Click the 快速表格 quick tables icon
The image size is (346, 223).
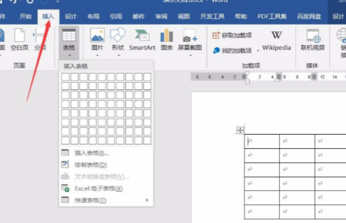pos(65,200)
